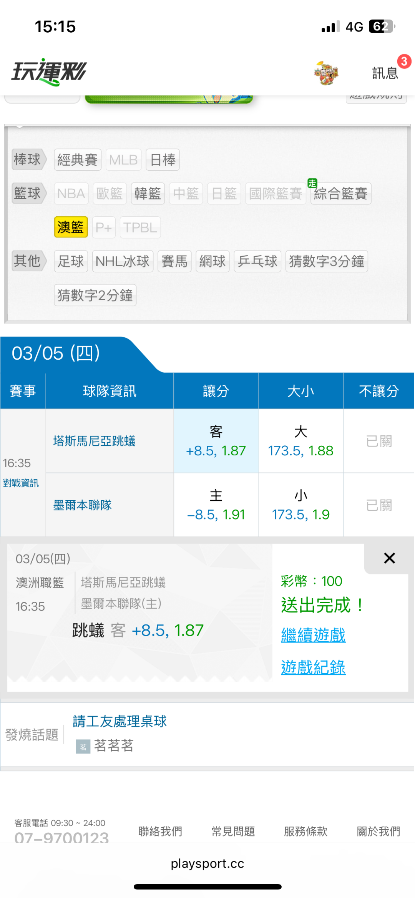Screen dimensions: 415x898
Task: Open the 經典賽 baseball tab
Action: coord(78,159)
